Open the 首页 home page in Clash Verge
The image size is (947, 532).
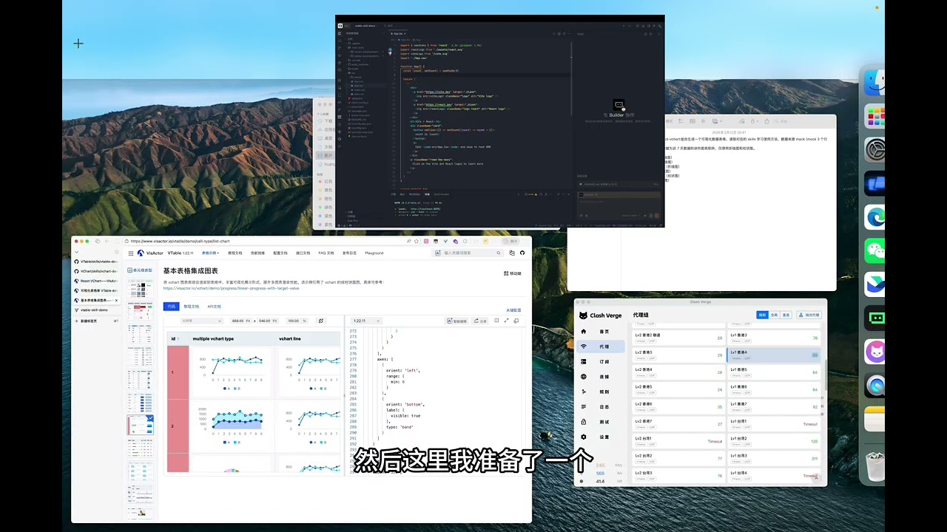(x=601, y=332)
